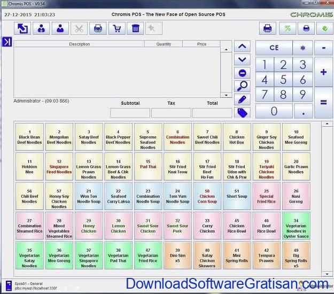334x294 pixels.
Task: Select Seafood Mee Goreng product
Action: [296, 137]
